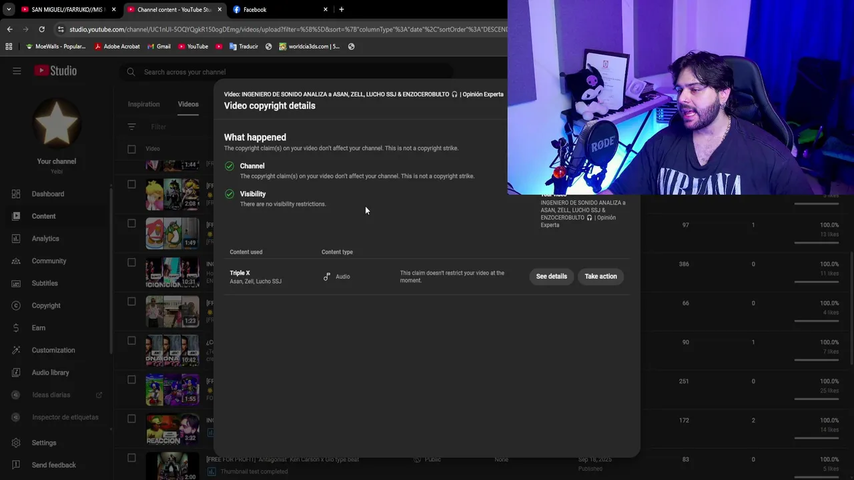Image resolution: width=854 pixels, height=480 pixels.
Task: Check the box beside the 3:32 video
Action: [131, 419]
